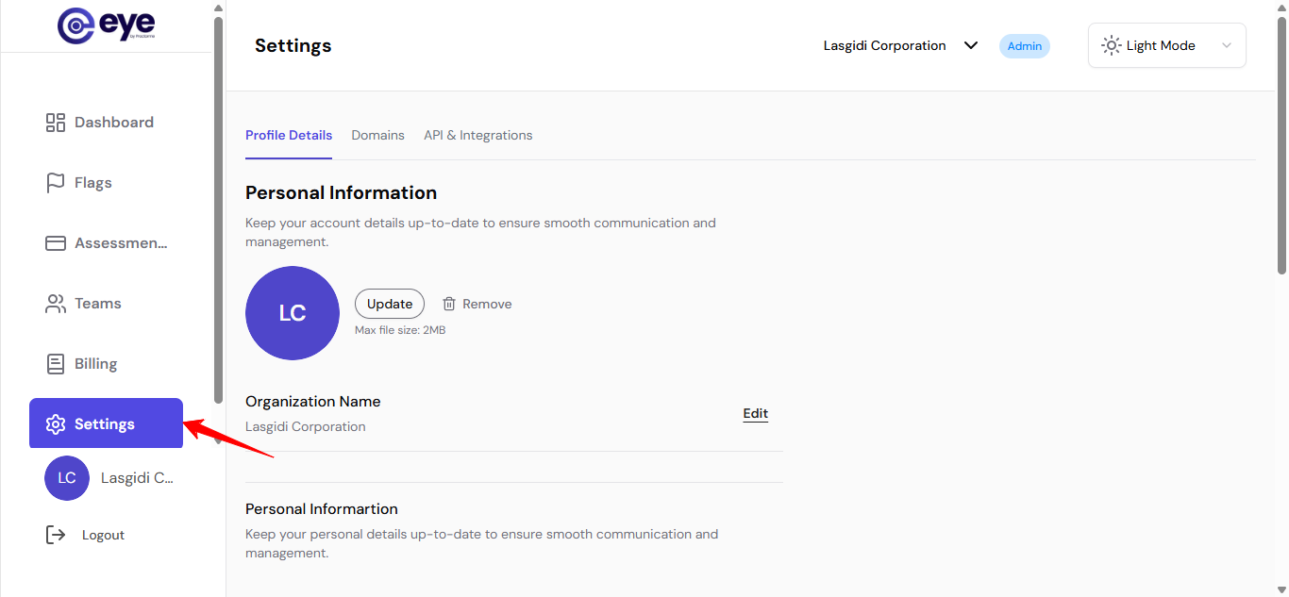
Task: Open the Light Mode theme dropdown
Action: click(1167, 45)
